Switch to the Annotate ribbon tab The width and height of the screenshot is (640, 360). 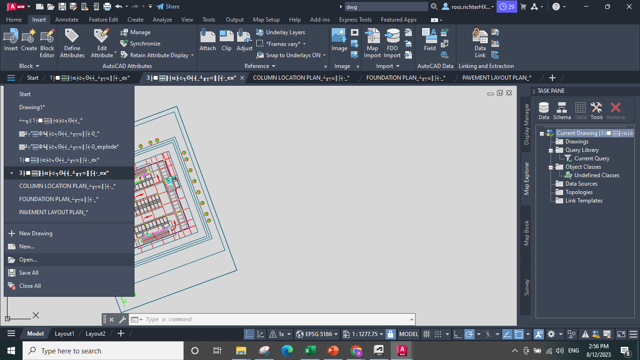(67, 19)
